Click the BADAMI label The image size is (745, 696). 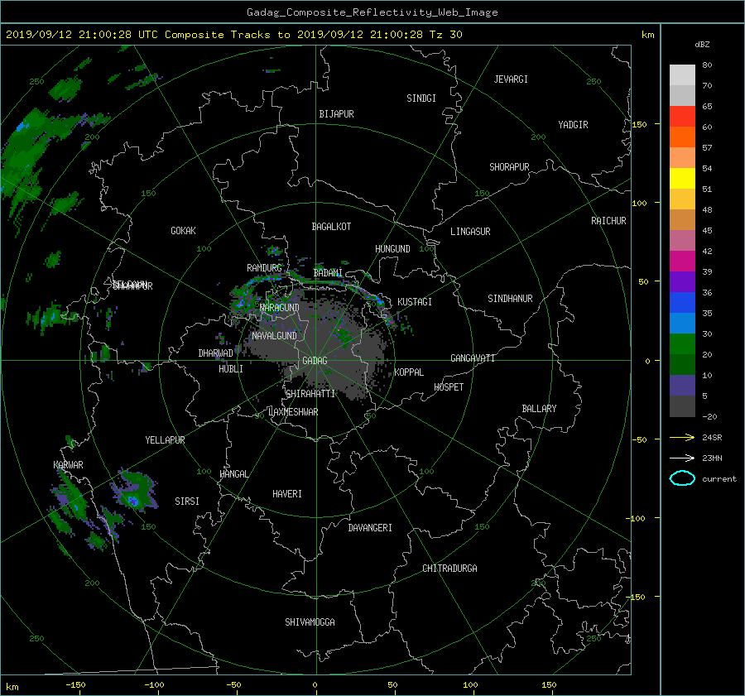point(328,273)
